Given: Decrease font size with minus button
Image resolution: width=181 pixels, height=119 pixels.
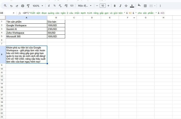Looking at the screenshot, I should tap(97, 6).
